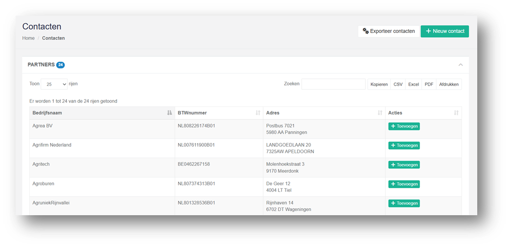Image resolution: width=509 pixels, height=247 pixels.
Task: Add Agrifirm Nederland with Toevoegen button
Action: click(404, 146)
